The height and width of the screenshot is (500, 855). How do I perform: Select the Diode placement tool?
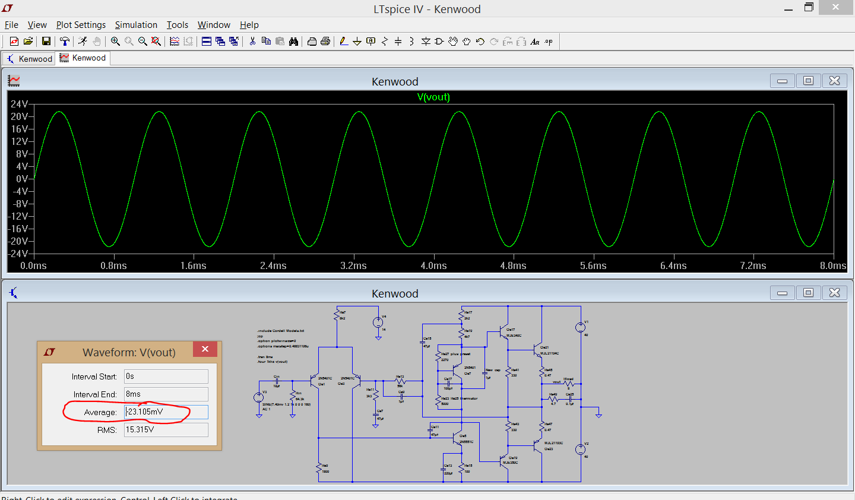426,41
